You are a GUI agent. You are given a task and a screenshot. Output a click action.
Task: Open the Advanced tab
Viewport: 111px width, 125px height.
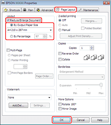pos(44,10)
